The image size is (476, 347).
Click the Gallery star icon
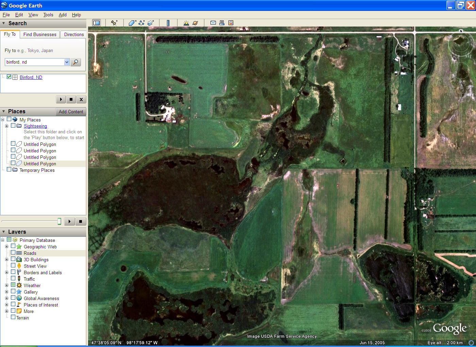pos(19,292)
